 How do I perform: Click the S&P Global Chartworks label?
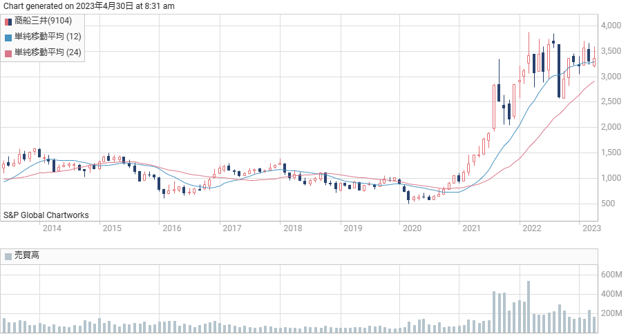[x=46, y=215]
